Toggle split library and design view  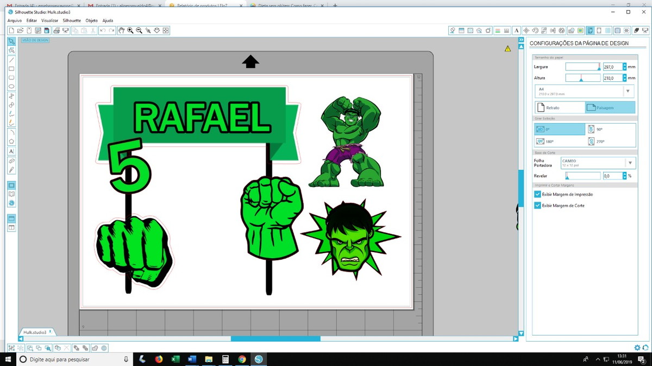point(11,228)
